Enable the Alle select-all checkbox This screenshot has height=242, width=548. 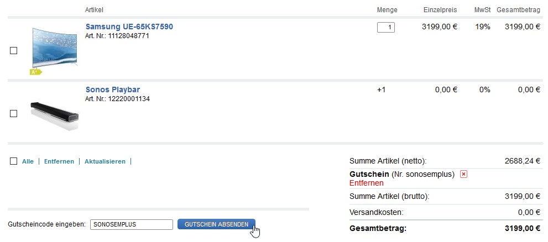pyautogui.click(x=14, y=161)
